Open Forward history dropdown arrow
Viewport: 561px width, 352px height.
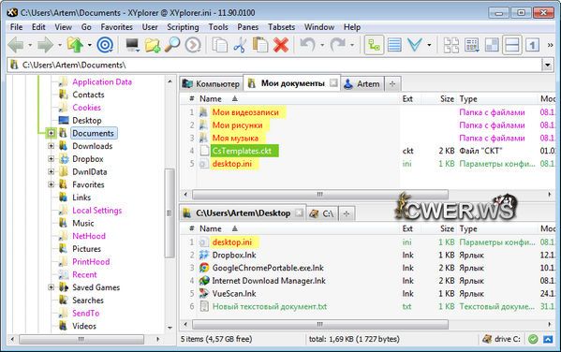[x=60, y=46]
